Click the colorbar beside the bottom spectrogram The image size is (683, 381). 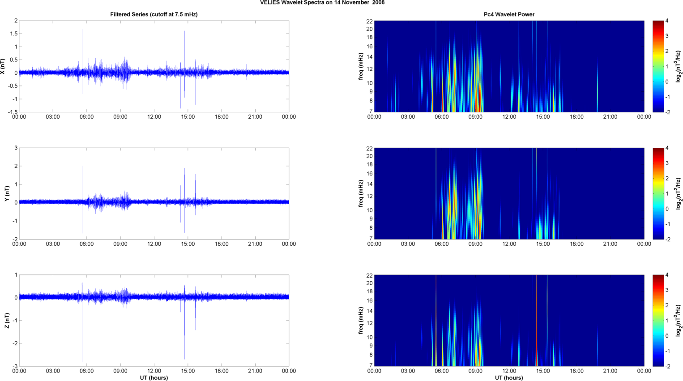(x=658, y=321)
